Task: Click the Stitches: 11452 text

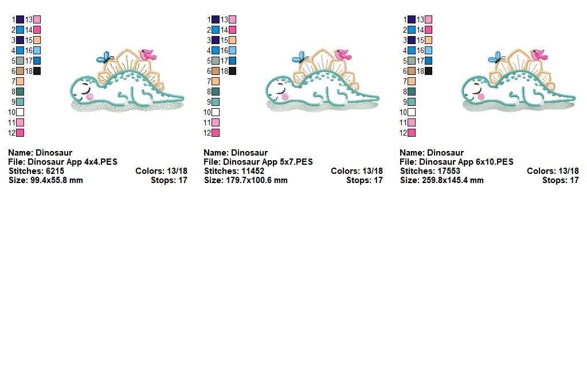Action: pyautogui.click(x=234, y=171)
